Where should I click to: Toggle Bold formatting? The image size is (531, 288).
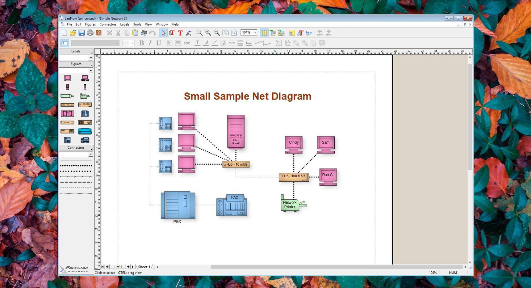click(142, 43)
